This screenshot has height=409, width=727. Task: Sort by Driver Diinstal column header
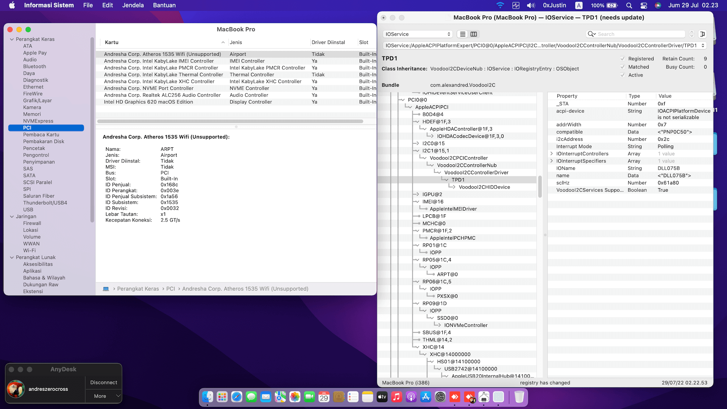pyautogui.click(x=333, y=42)
